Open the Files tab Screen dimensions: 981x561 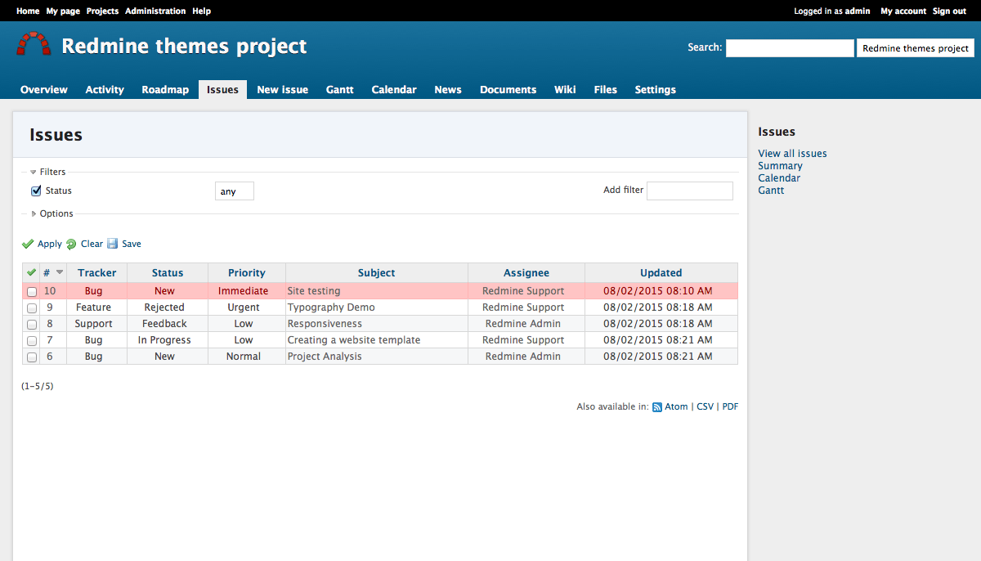click(606, 90)
